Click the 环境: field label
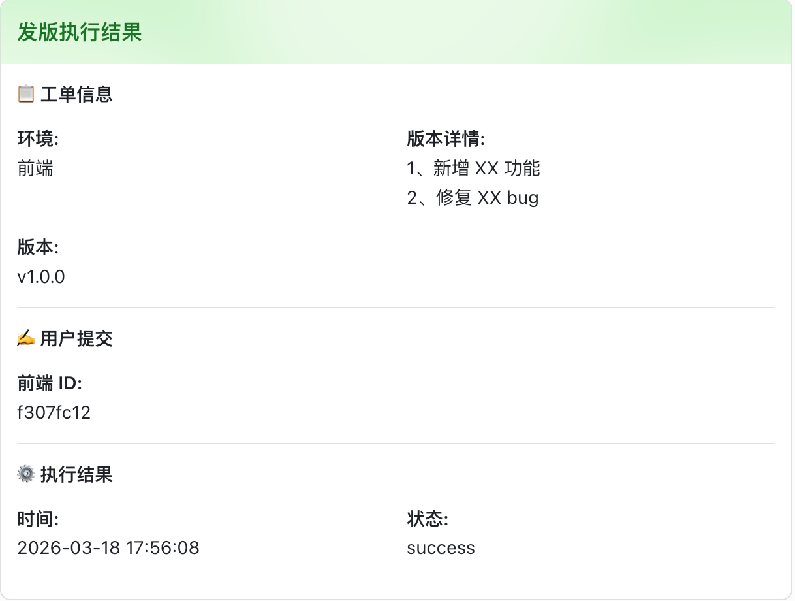This screenshot has width=795, height=601. click(x=39, y=139)
